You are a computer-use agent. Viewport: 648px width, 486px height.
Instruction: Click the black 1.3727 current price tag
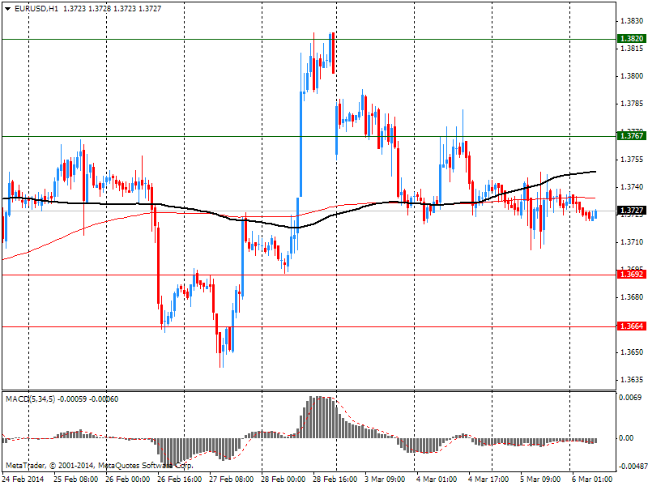tap(631, 211)
